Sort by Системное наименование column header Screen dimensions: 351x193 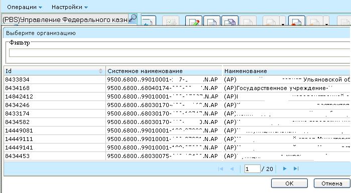[164, 71]
